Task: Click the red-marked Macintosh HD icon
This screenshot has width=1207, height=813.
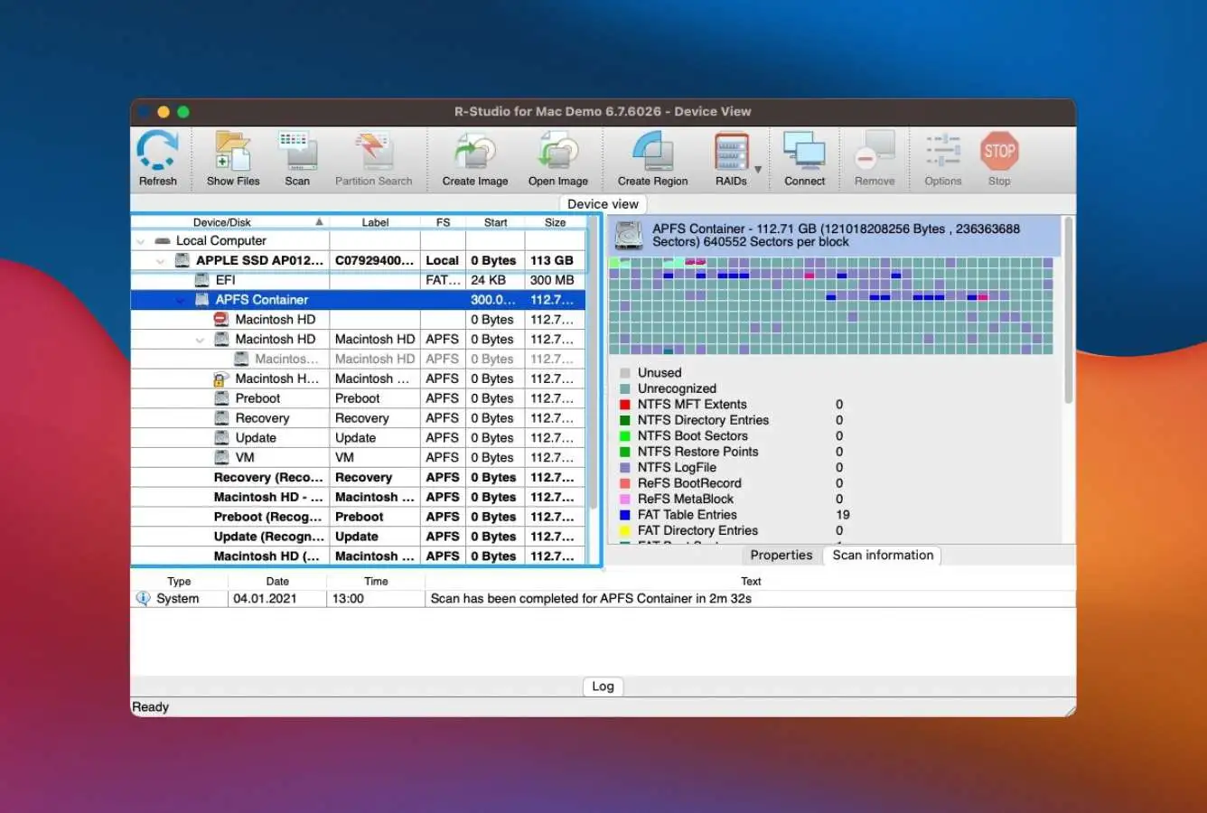Action: point(221,320)
